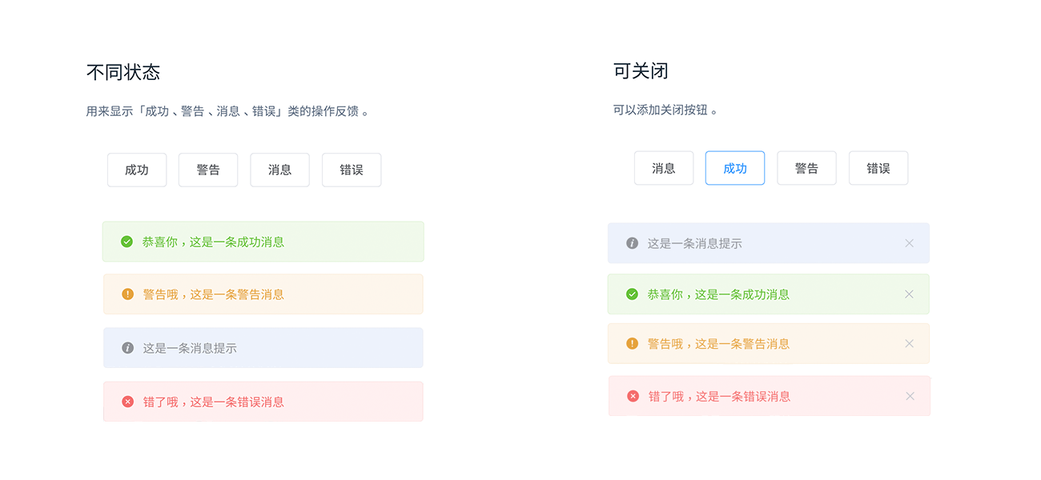
Task: Click the 成功 button under 不同状态
Action: click(x=137, y=170)
